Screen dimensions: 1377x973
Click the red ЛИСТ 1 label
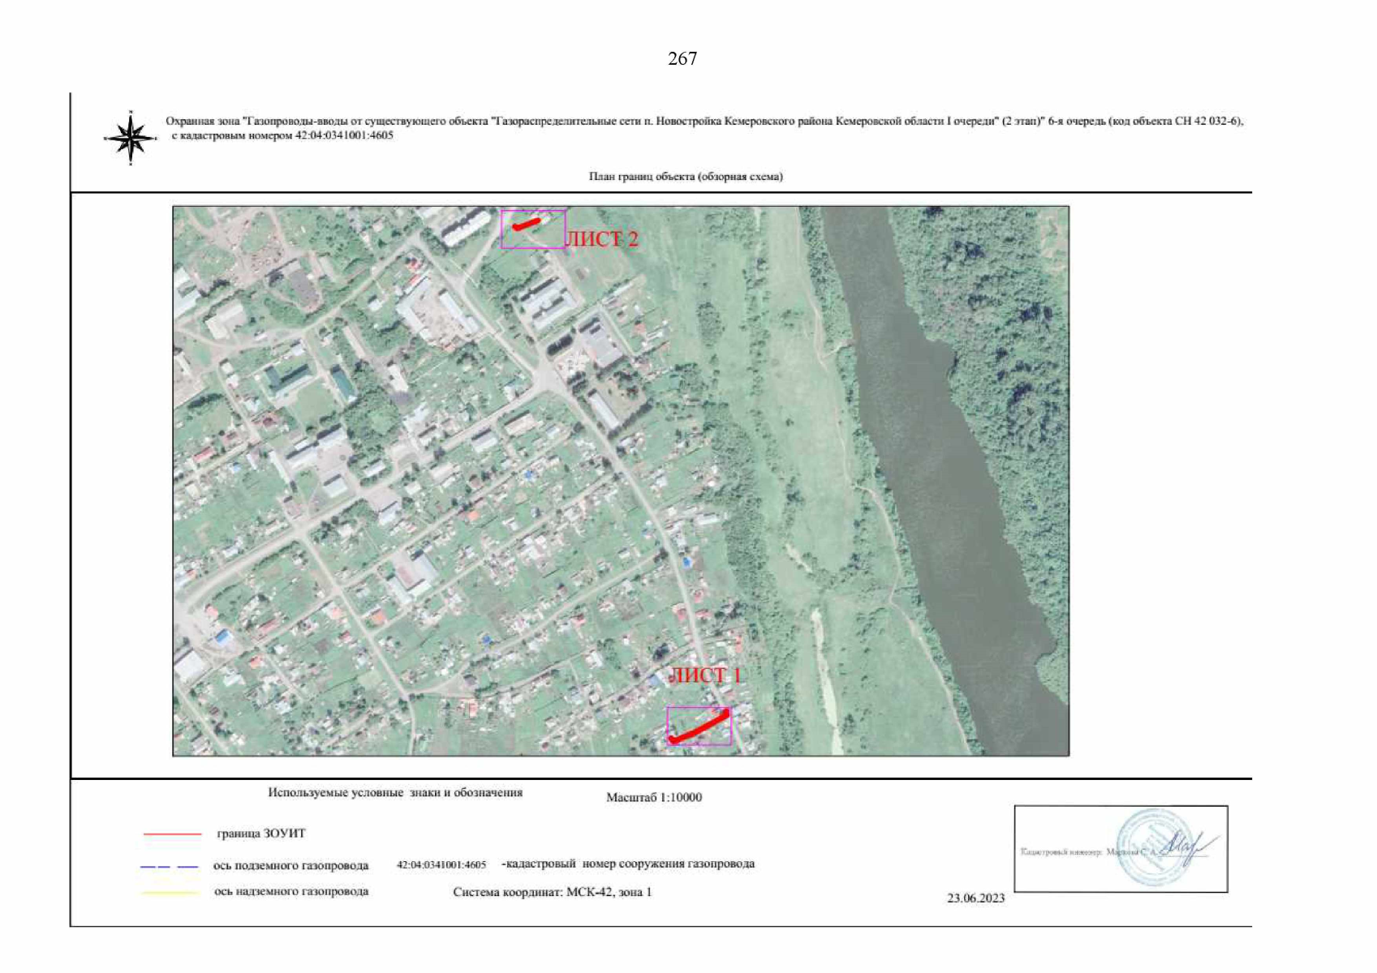(x=705, y=675)
